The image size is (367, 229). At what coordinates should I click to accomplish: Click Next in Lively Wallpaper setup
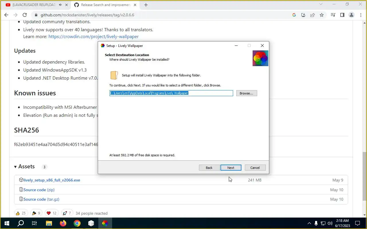click(231, 168)
